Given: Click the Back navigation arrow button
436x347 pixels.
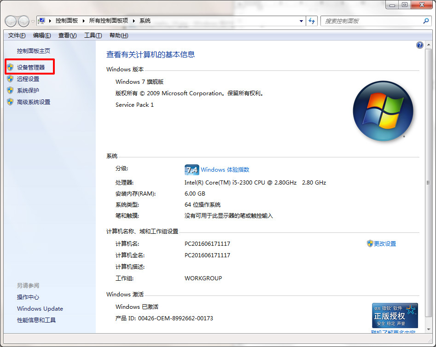Looking at the screenshot, I should pyautogui.click(x=11, y=21).
